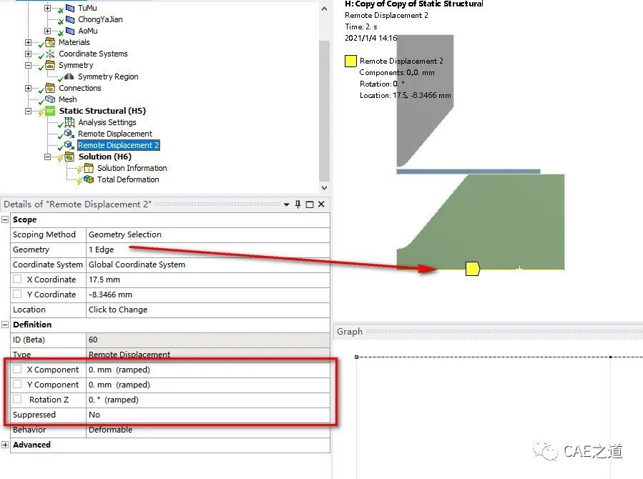This screenshot has height=479, width=643.
Task: Click the tree scrollbar down arrow
Action: point(325,187)
